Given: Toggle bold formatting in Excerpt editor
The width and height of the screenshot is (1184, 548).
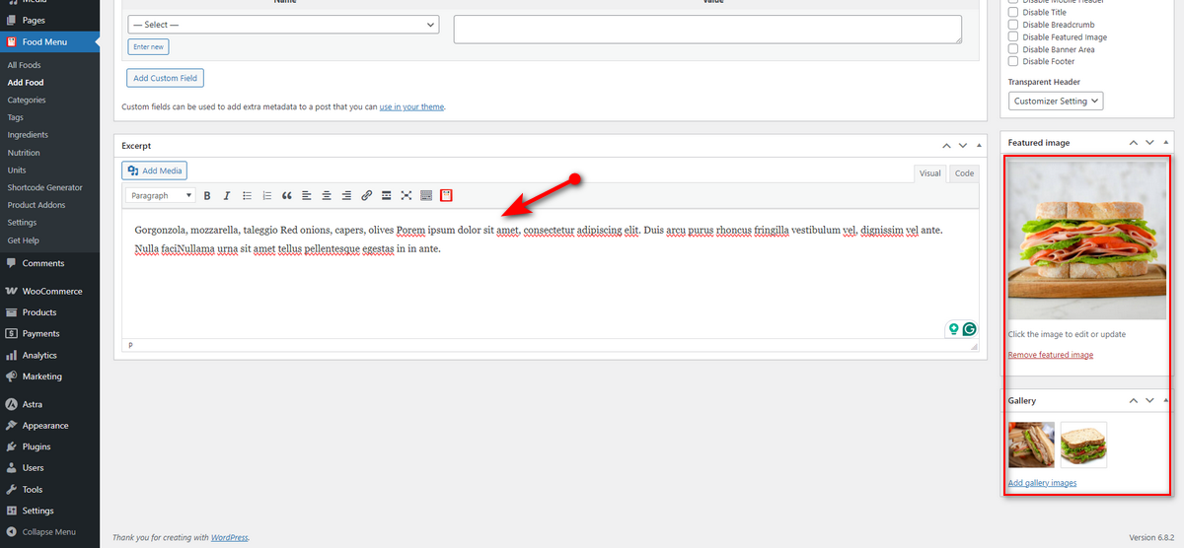Looking at the screenshot, I should tap(207, 196).
